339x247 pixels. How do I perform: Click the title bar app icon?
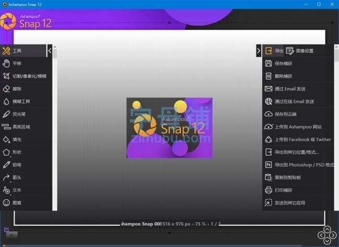click(x=4, y=4)
